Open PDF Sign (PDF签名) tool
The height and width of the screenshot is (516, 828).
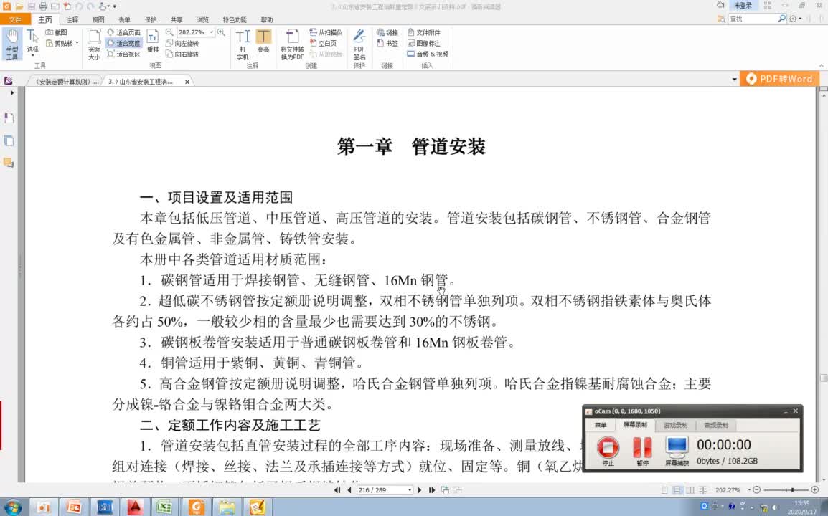click(x=359, y=44)
